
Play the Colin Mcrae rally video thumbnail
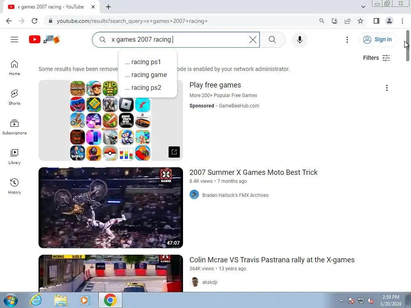click(111, 273)
